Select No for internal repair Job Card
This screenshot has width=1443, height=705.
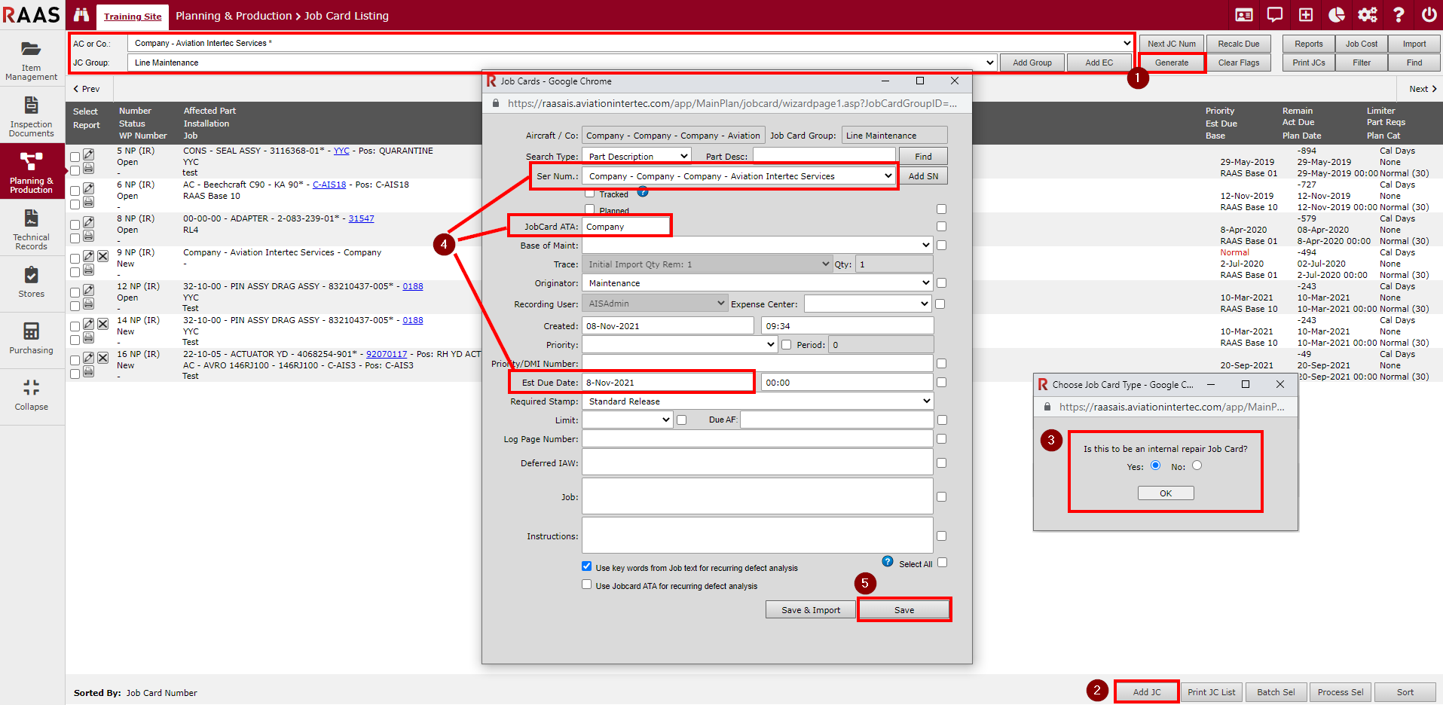[1197, 465]
